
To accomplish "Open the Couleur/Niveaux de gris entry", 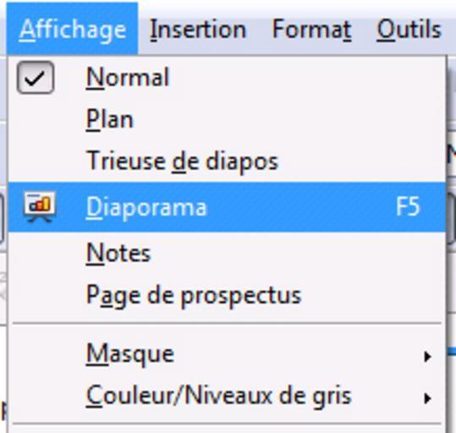I will coord(227,396).
